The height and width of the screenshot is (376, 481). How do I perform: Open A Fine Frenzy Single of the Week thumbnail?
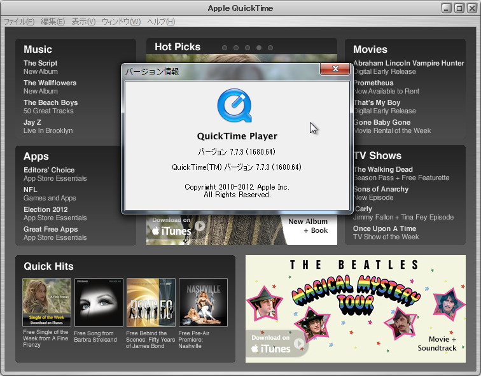point(46,302)
